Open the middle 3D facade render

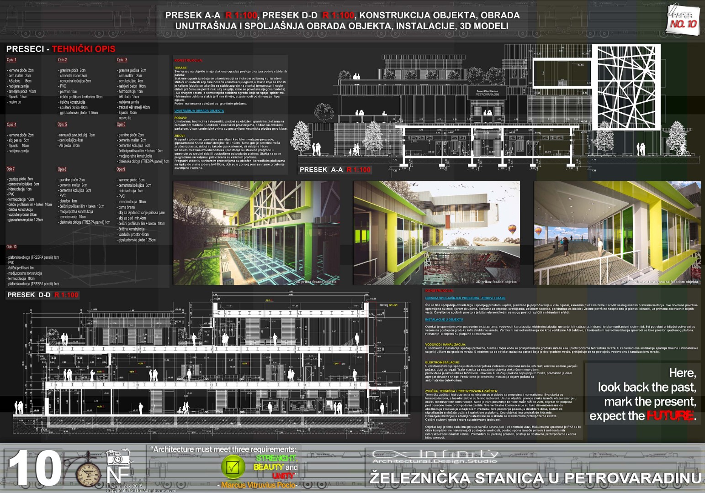coord(436,233)
